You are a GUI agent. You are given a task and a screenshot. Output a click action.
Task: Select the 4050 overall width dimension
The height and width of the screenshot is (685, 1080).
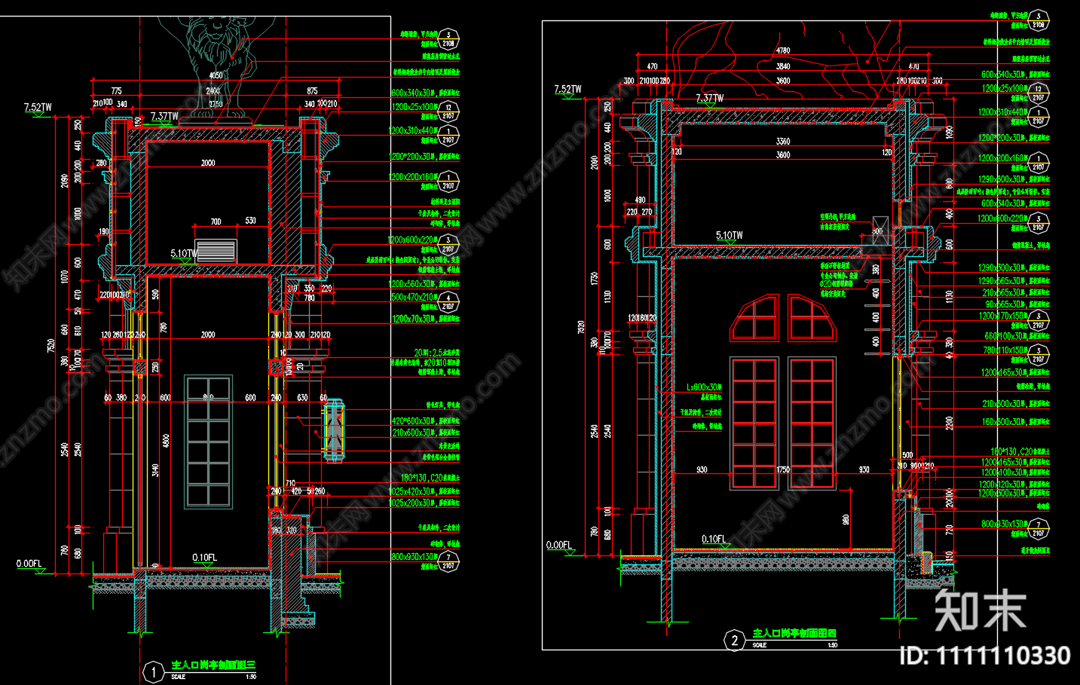216,75
